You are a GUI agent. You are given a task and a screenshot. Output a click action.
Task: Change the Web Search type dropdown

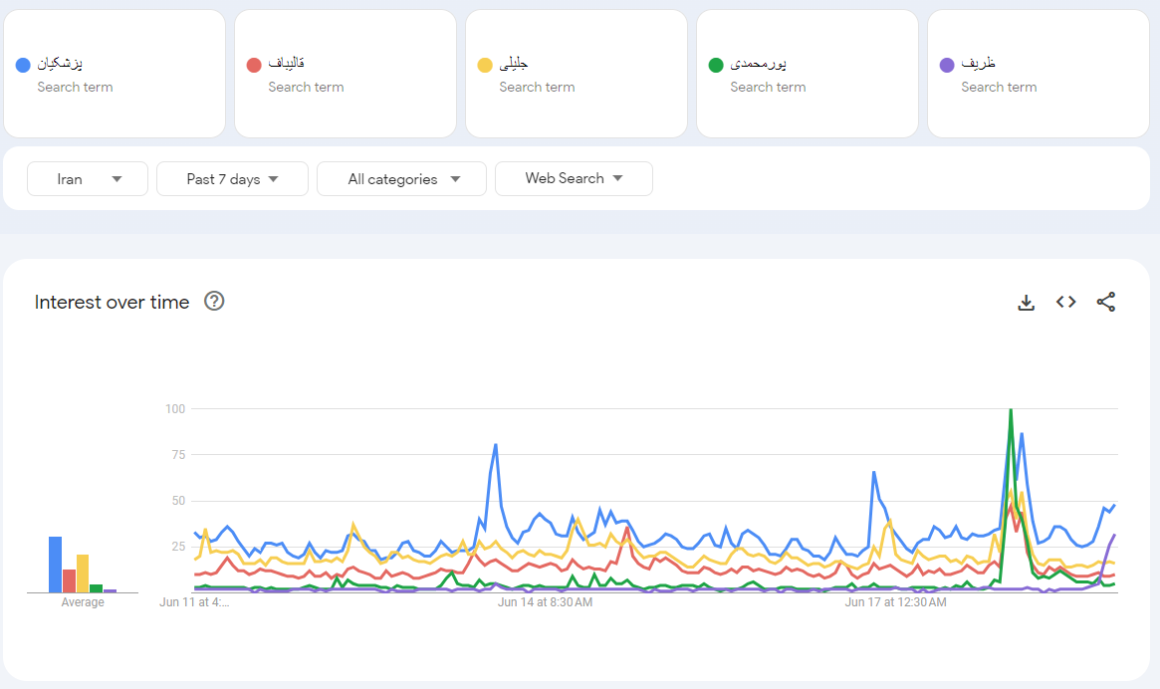tap(574, 178)
